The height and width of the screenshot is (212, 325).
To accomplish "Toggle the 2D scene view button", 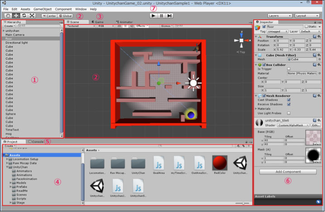I will pos(119,26).
